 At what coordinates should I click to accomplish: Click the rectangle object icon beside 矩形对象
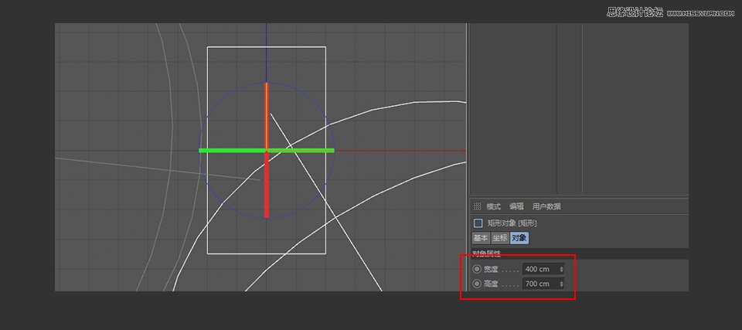[x=478, y=223]
